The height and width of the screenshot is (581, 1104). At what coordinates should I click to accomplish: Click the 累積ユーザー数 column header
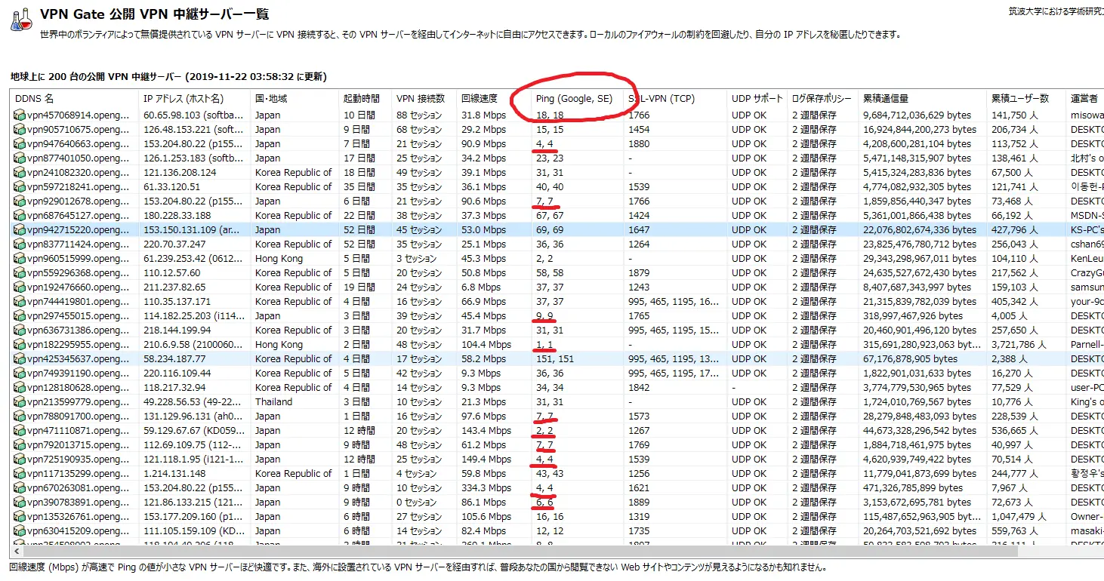1020,99
